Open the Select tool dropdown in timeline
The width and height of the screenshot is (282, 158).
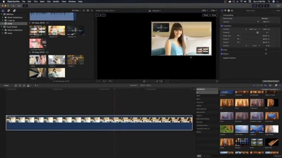pos(37,86)
